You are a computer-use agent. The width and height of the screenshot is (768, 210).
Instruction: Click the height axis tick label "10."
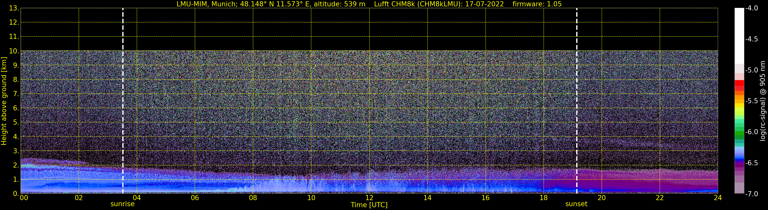14,51
